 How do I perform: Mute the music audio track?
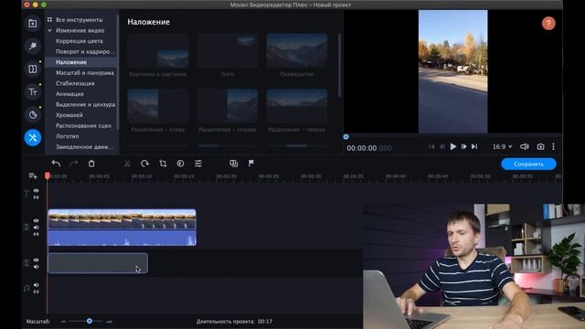coord(37,285)
